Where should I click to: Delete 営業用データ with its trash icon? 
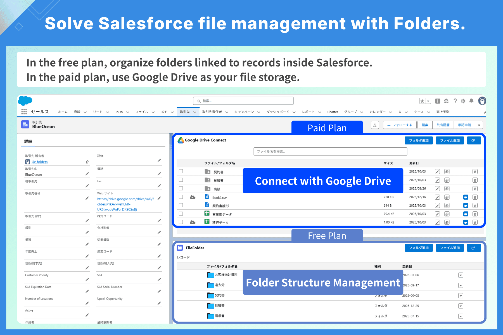click(x=475, y=214)
